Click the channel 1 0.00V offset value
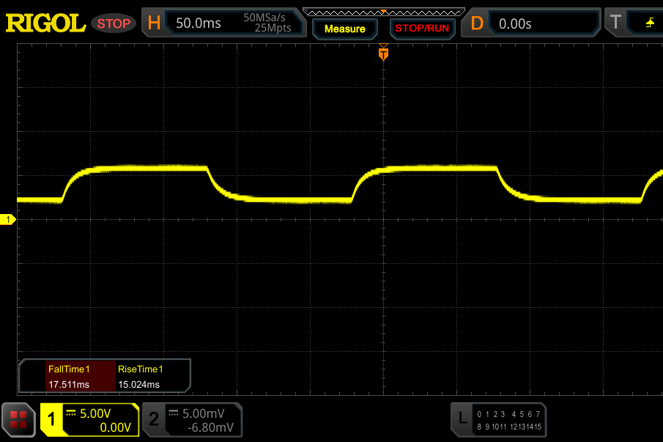This screenshot has width=663, height=442. 116,427
